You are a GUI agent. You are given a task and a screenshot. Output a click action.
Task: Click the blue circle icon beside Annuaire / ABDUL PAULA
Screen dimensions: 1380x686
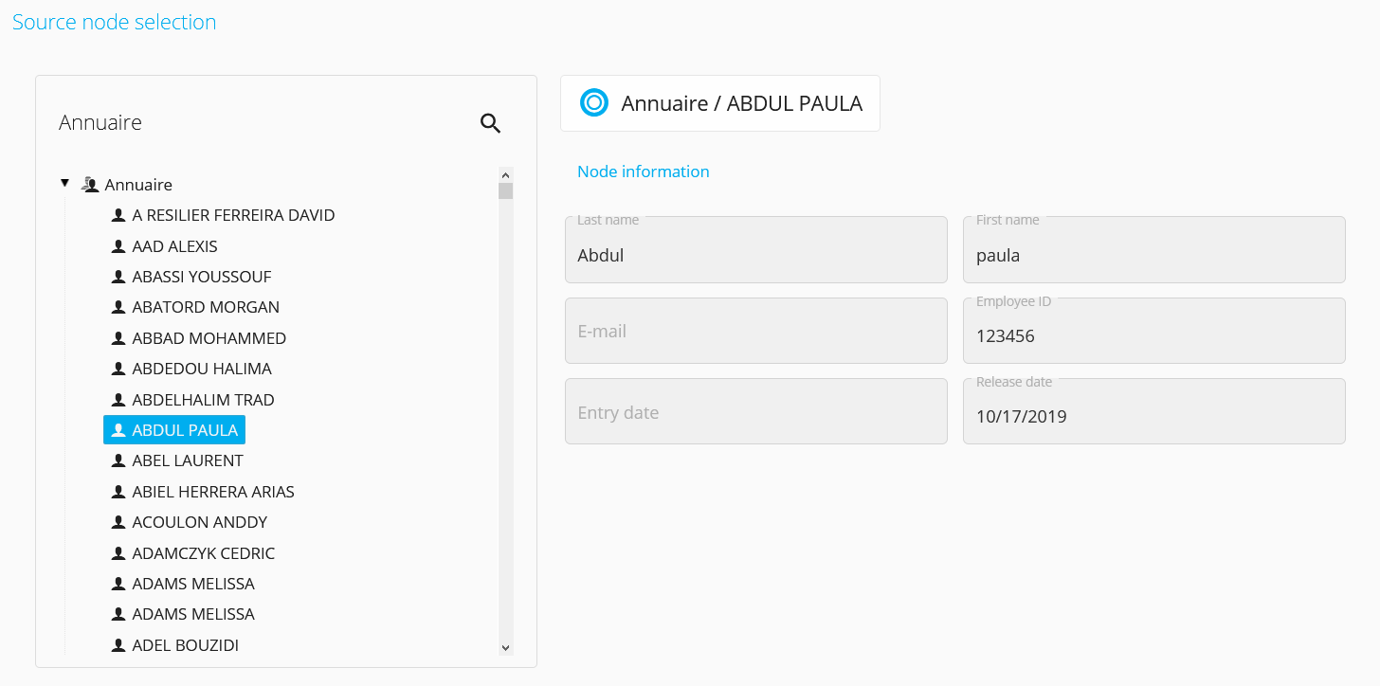click(x=594, y=102)
